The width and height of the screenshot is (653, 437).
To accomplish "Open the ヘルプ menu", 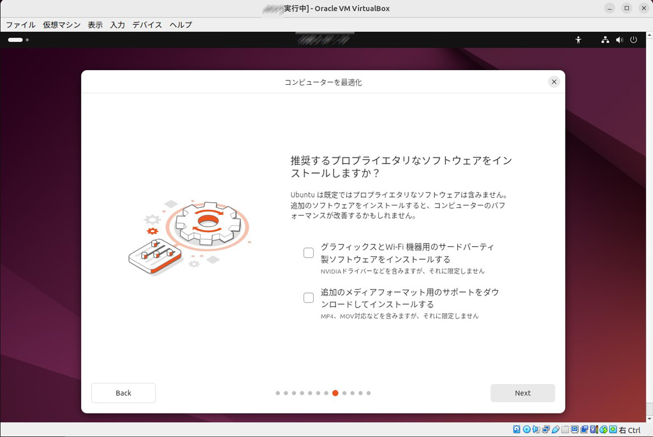I will (x=180, y=25).
